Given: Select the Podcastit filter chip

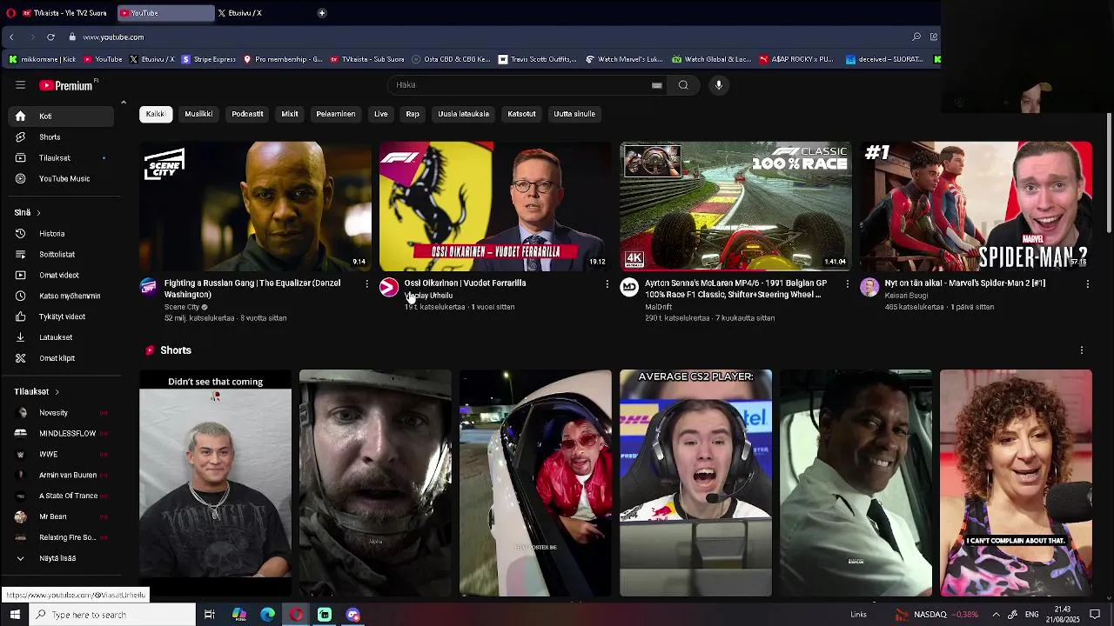Looking at the screenshot, I should [247, 114].
